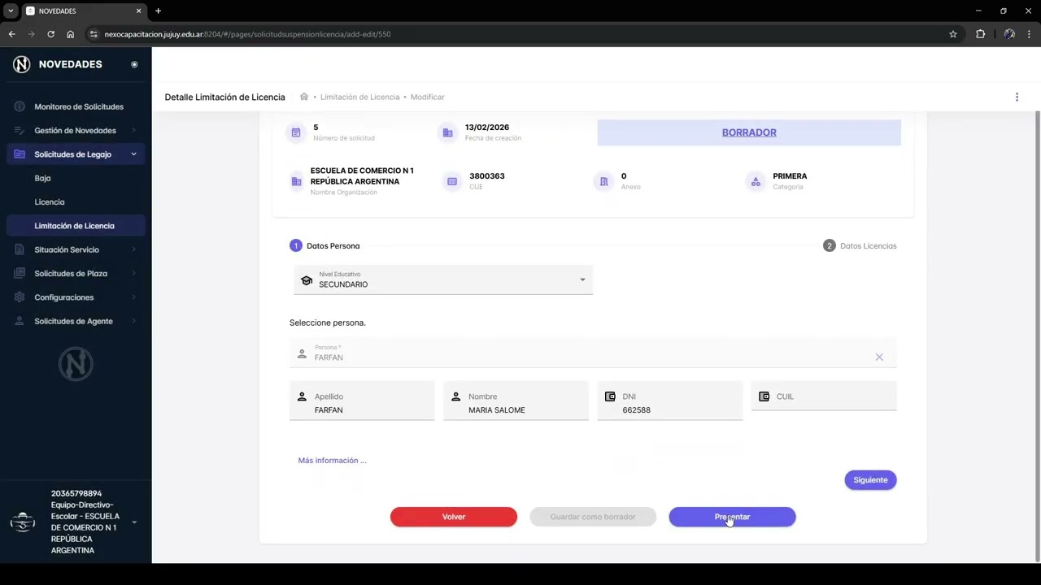Toggle the sidebar pin radio icon
Screen dimensions: 1041x585
pyautogui.click(x=134, y=64)
